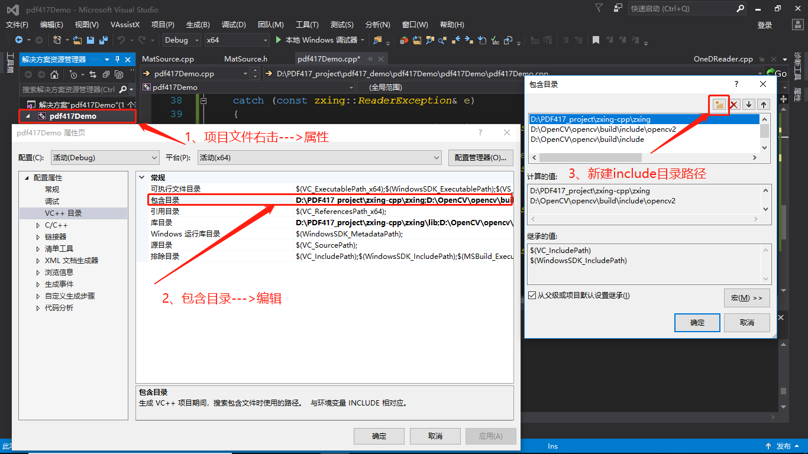Delete the selected include path with the red X icon
This screenshot has width=808, height=454.
click(x=733, y=104)
